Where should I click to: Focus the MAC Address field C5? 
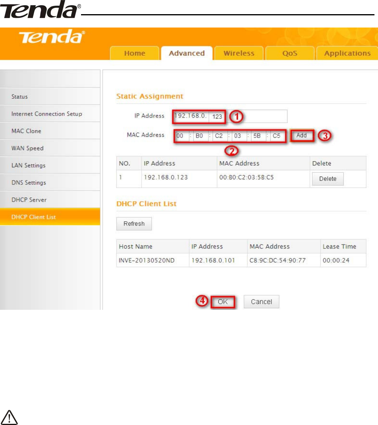click(277, 136)
